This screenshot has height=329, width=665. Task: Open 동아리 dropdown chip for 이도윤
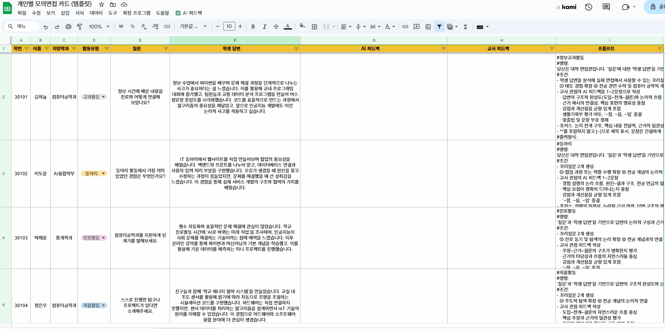click(94, 174)
